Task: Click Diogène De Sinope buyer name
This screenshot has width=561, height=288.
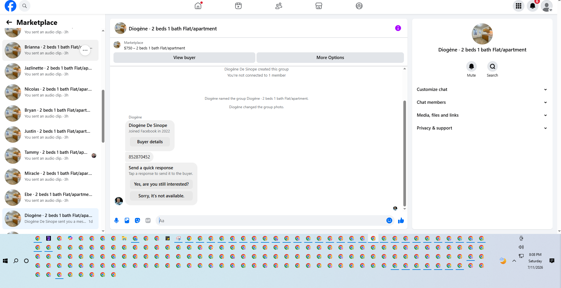Action: coord(148,125)
